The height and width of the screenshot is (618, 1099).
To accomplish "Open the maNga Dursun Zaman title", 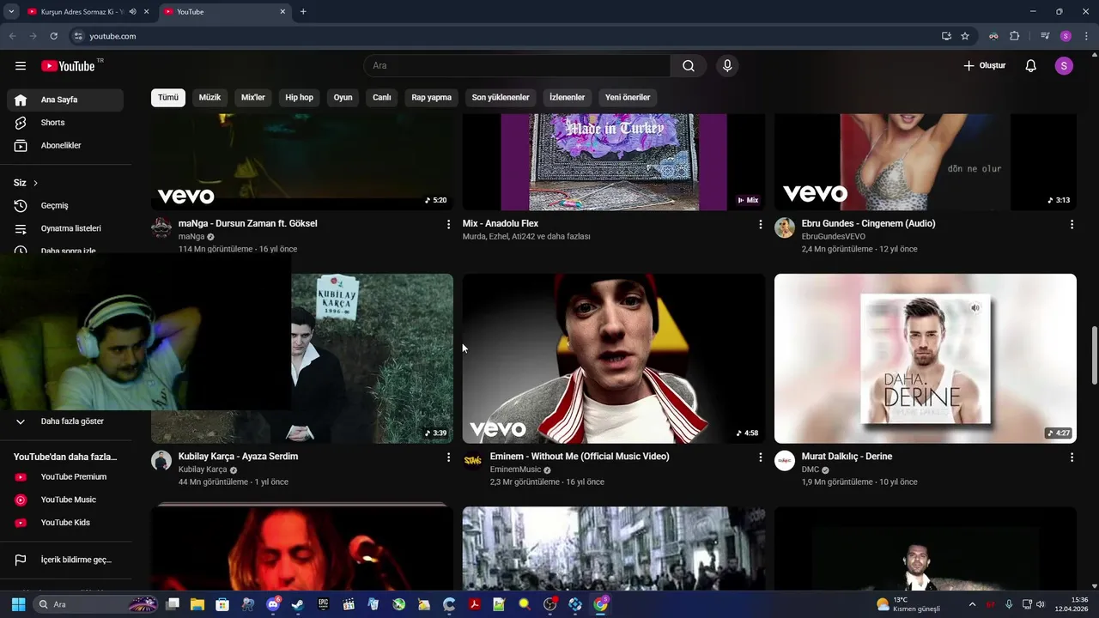I will click(x=248, y=223).
